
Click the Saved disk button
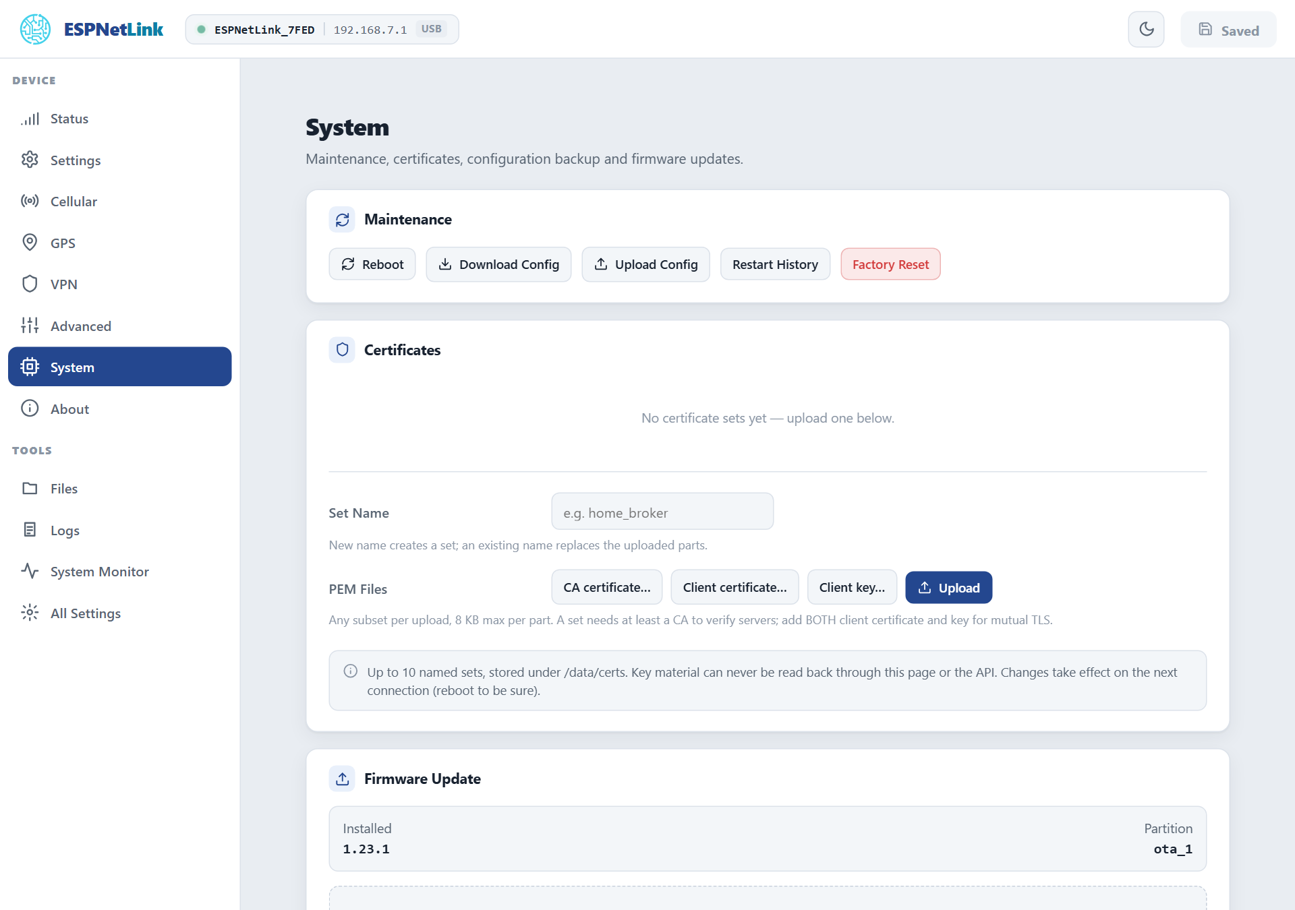(x=1228, y=30)
